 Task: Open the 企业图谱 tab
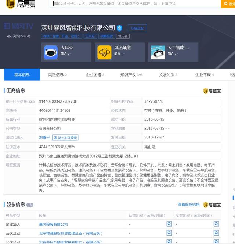(x=95, y=75)
